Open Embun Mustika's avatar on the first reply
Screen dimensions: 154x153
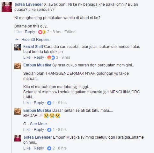18,66
